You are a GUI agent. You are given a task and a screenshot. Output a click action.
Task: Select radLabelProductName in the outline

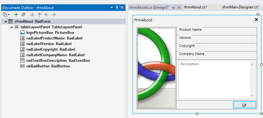tap(54, 38)
